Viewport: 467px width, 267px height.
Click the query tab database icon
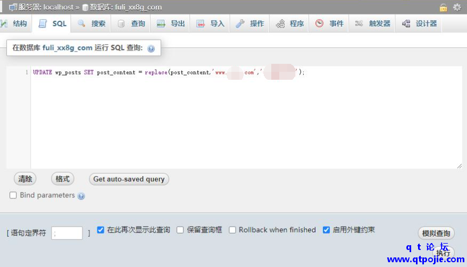click(x=121, y=23)
